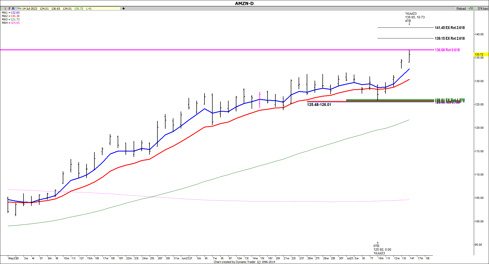Click the +50 bars button
Viewport: 489px width, 264px height.
[471, 9]
